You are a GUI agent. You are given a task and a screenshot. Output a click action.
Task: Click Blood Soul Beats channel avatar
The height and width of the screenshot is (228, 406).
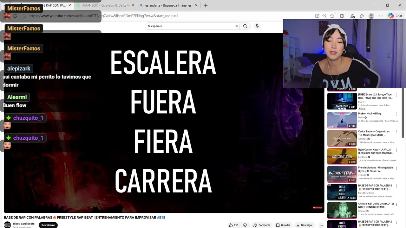(x=7, y=225)
